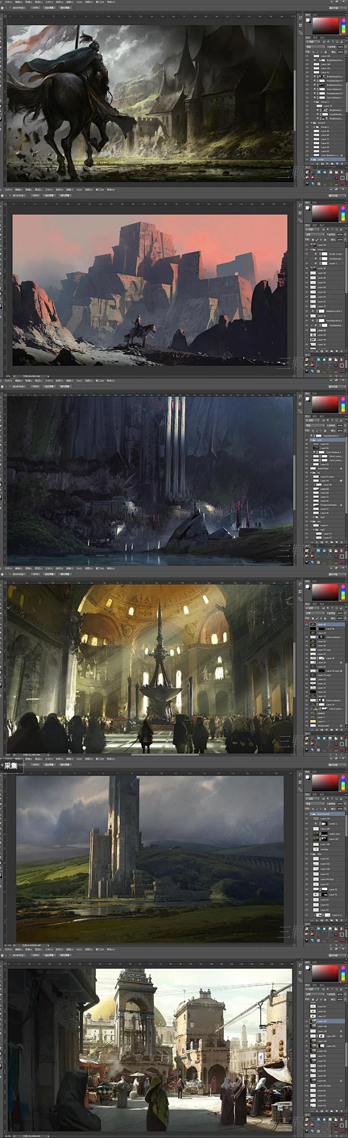
Task: Hide Color Balance 2 layer in knight-painting window
Action: 307,89
